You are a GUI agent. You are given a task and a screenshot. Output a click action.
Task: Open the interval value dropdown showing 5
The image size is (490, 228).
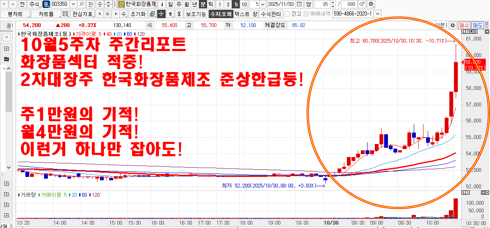click(x=262, y=4)
